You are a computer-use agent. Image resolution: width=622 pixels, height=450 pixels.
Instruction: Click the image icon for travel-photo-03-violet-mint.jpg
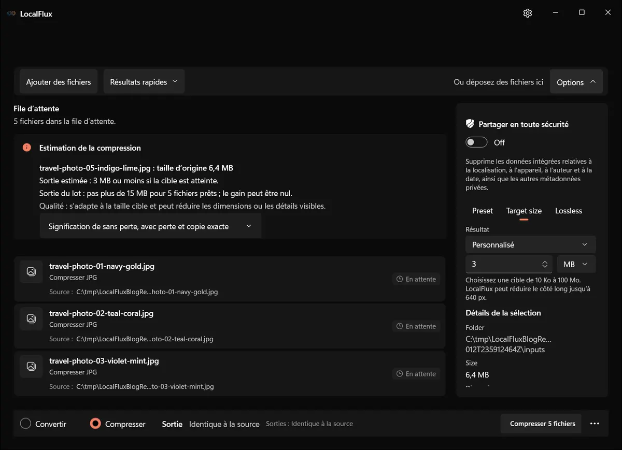(x=31, y=367)
